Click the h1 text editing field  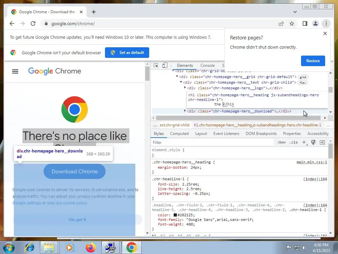257,100
